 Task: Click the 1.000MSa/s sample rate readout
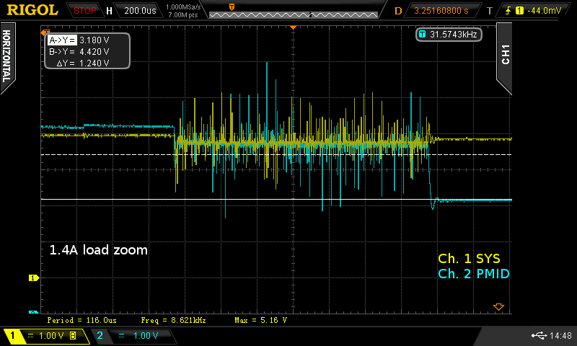click(183, 7)
